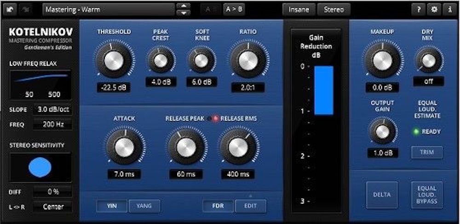The image size is (460, 224).
Task: Click the Equal Loud. Bypass button
Action: click(x=427, y=195)
